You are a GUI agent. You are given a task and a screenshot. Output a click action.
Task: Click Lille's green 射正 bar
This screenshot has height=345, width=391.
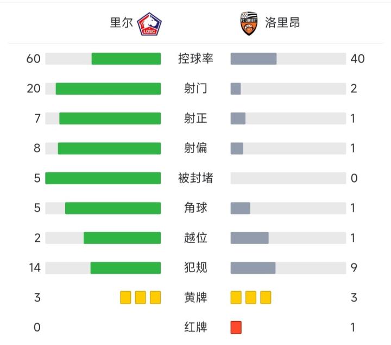click(x=110, y=118)
